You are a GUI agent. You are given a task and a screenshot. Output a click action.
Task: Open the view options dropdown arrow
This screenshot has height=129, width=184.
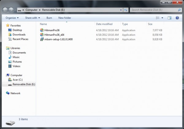pyautogui.click(x=162, y=18)
